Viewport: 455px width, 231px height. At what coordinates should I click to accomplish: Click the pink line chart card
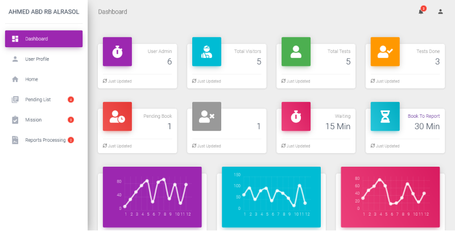pyautogui.click(x=390, y=197)
